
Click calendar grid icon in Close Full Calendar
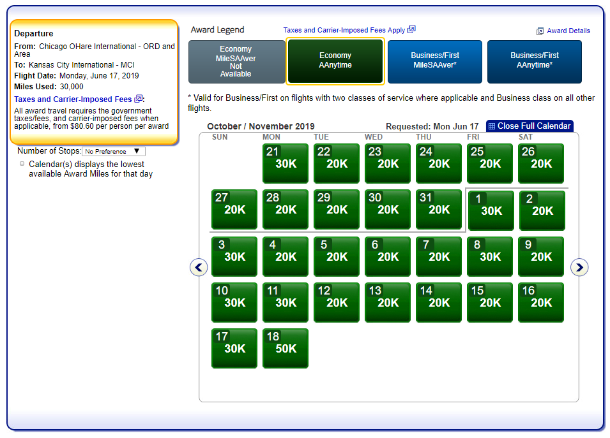point(492,126)
